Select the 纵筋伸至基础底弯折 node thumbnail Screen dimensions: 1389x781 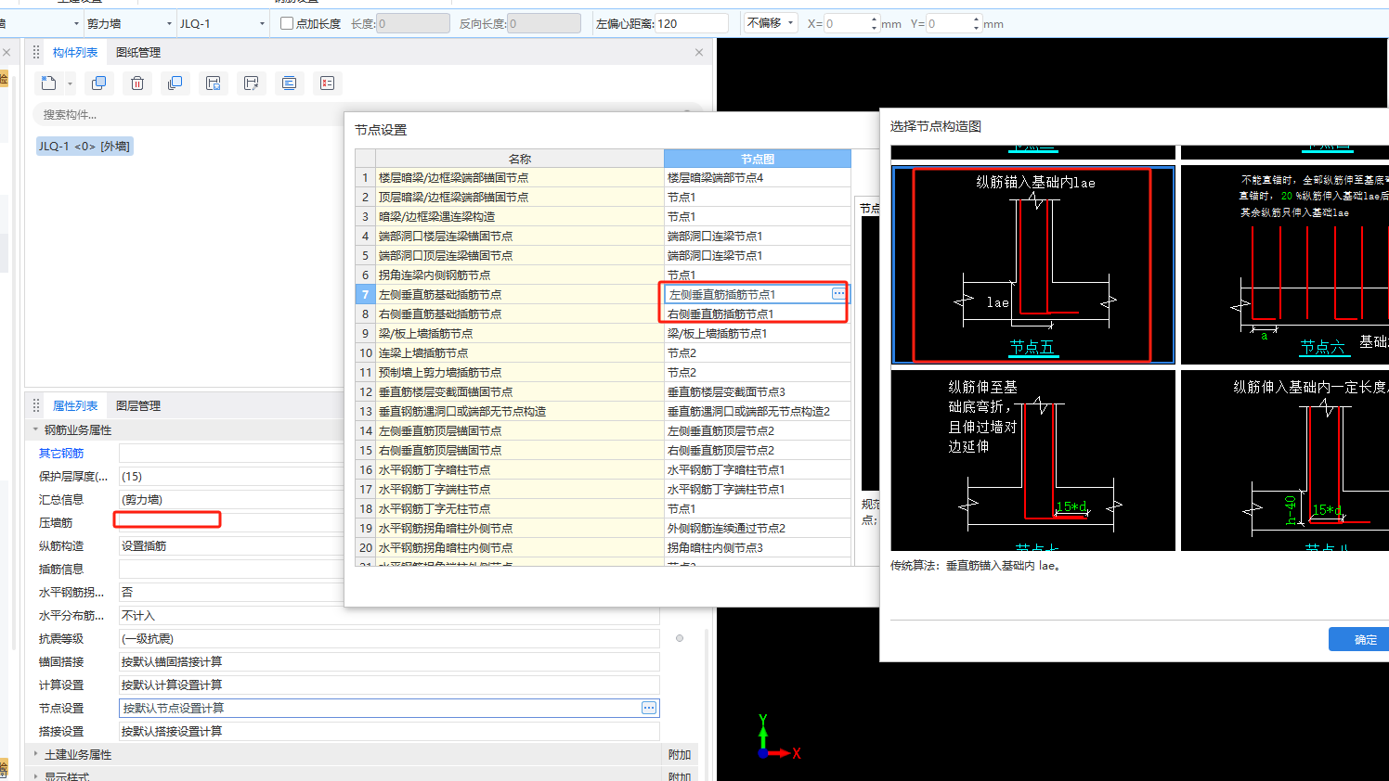1032,460
